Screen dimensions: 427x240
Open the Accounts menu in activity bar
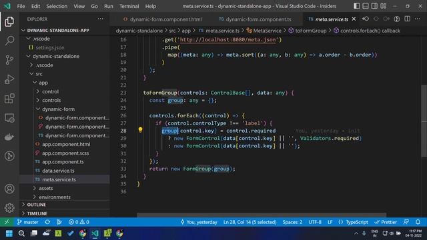[x=9, y=189]
